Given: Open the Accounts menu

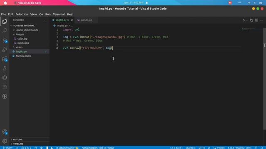Looking at the screenshot, I should (5, 132).
